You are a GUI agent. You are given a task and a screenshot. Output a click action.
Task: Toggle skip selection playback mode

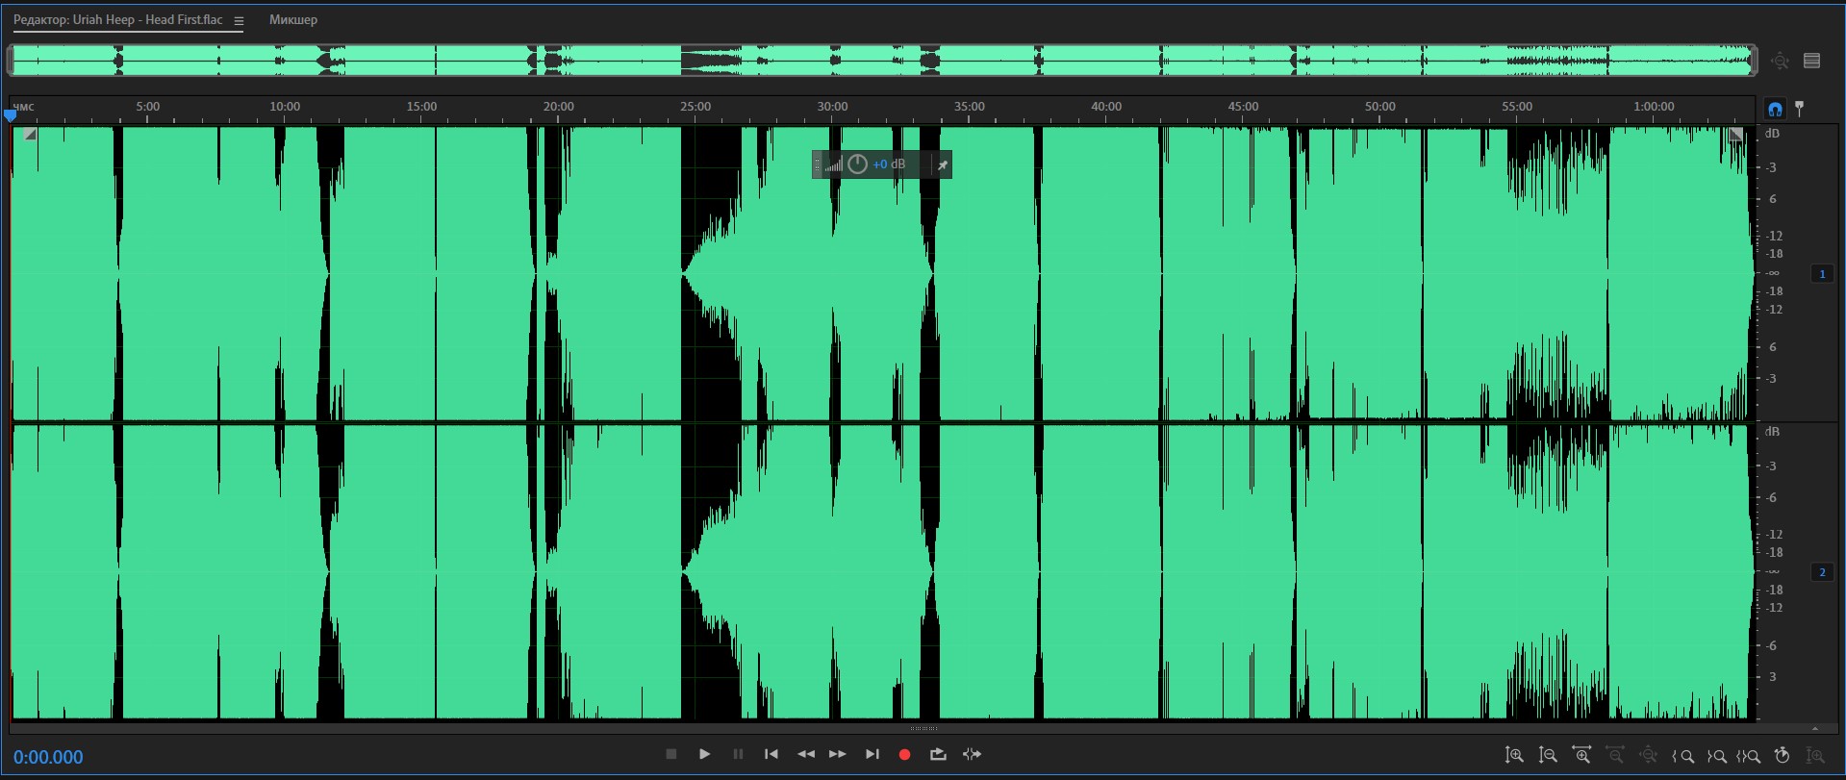pyautogui.click(x=972, y=754)
